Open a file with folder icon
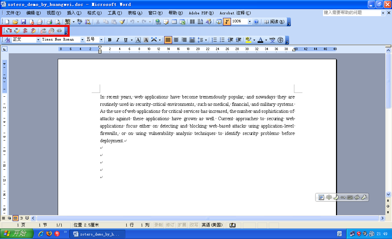Viewport: 392px width, 239px height. [15, 22]
